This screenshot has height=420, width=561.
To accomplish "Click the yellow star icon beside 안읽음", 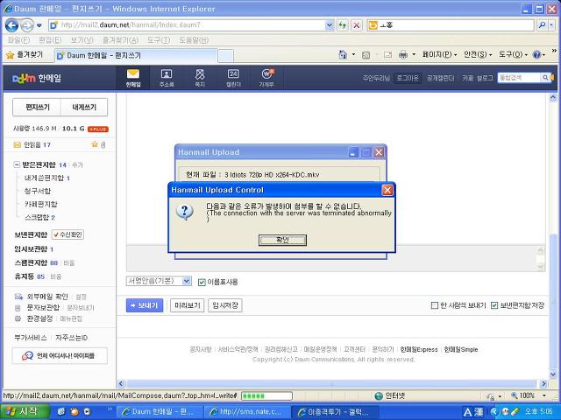I will point(95,144).
